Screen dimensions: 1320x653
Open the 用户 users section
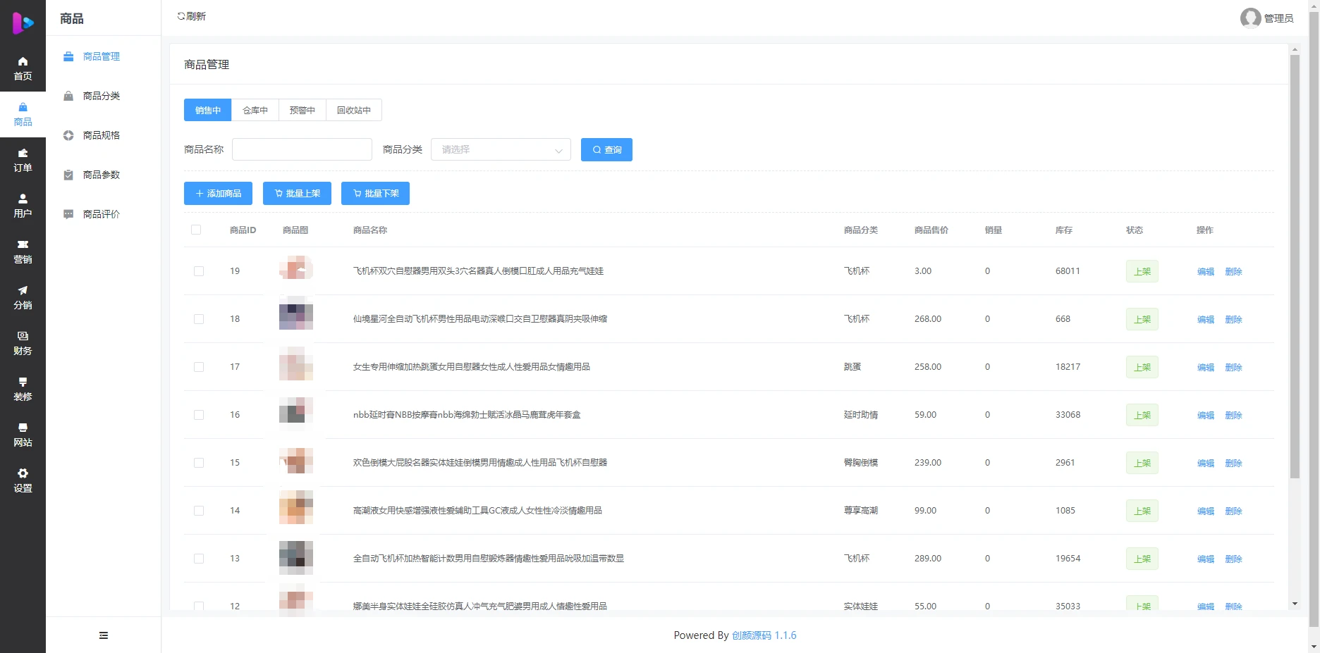point(23,206)
